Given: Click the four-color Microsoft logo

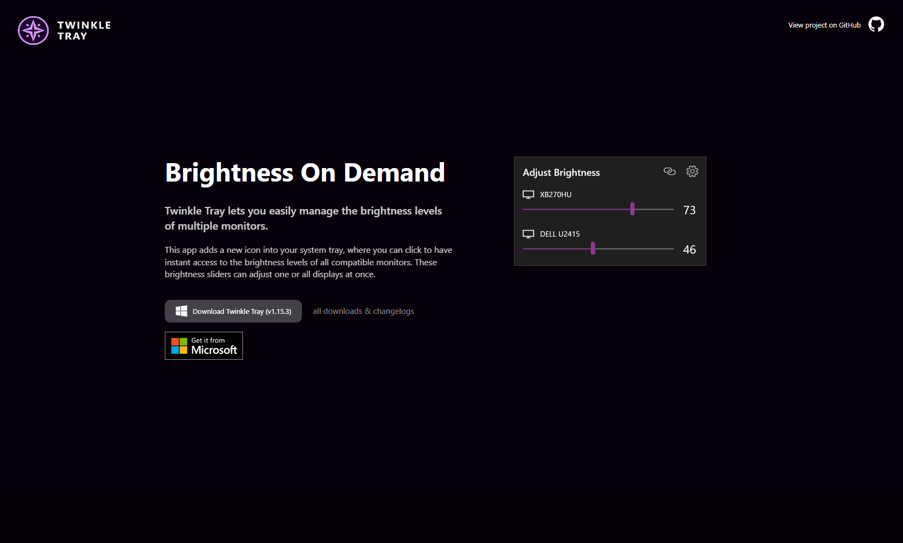Looking at the screenshot, I should (179, 346).
